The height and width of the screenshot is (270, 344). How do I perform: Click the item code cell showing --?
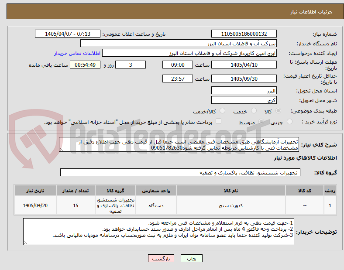(x=305, y=205)
